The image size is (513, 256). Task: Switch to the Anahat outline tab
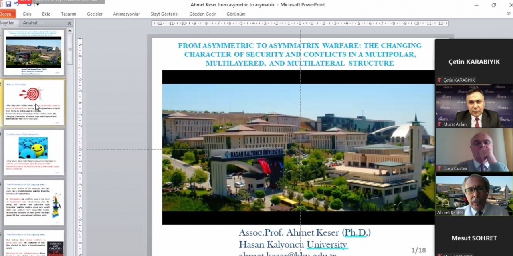coord(30,23)
